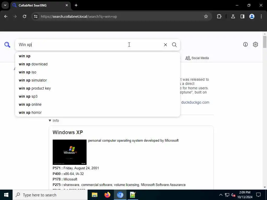
Task: View site information icon in address bar
Action: [35, 16]
